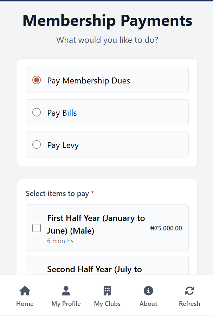Click the About info circle icon

click(x=148, y=291)
